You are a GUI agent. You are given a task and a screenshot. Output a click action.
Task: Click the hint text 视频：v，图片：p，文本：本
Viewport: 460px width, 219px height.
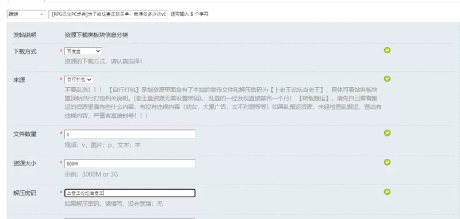102,145
